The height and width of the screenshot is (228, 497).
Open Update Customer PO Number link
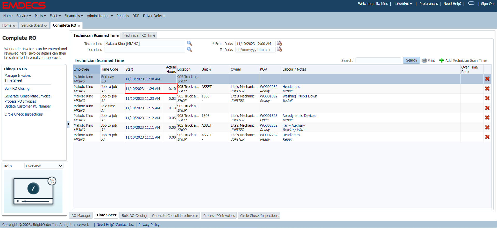28,106
